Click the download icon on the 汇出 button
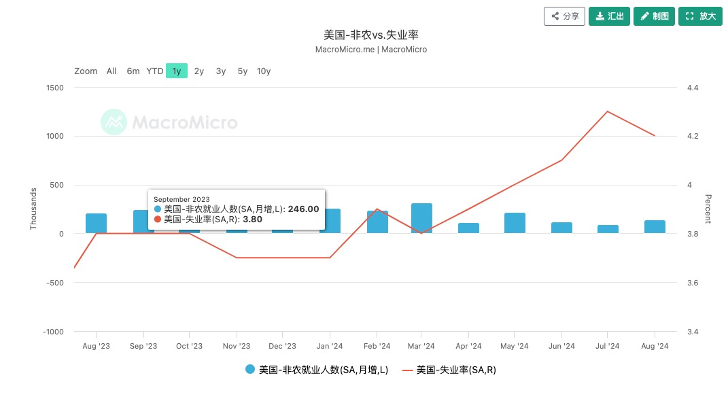The image size is (728, 401). point(601,16)
